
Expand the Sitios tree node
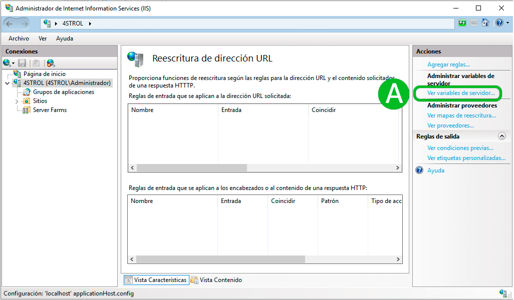pyautogui.click(x=17, y=101)
